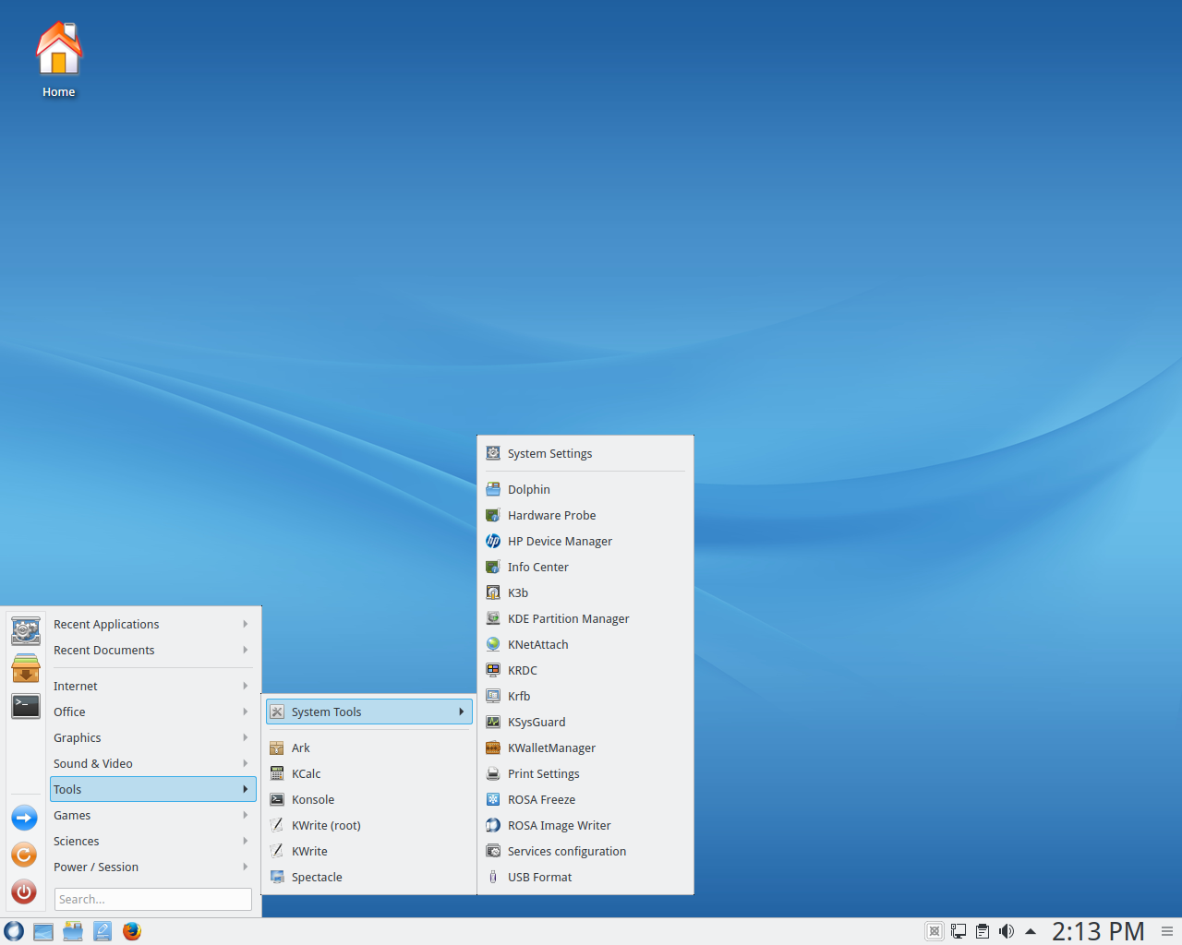The height and width of the screenshot is (945, 1182).
Task: Open the gear control center icon in launcher sidebar
Action: 26,631
